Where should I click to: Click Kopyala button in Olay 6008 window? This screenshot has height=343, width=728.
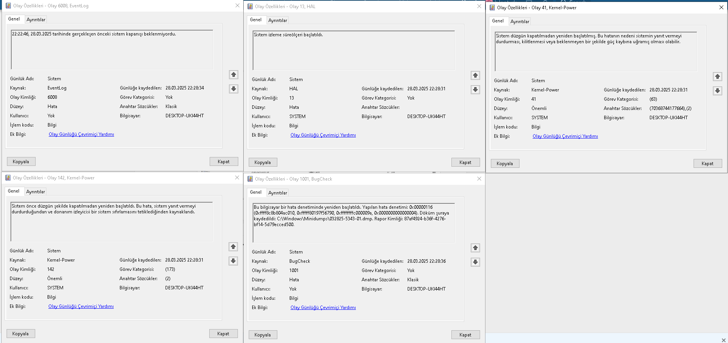pyautogui.click(x=21, y=162)
